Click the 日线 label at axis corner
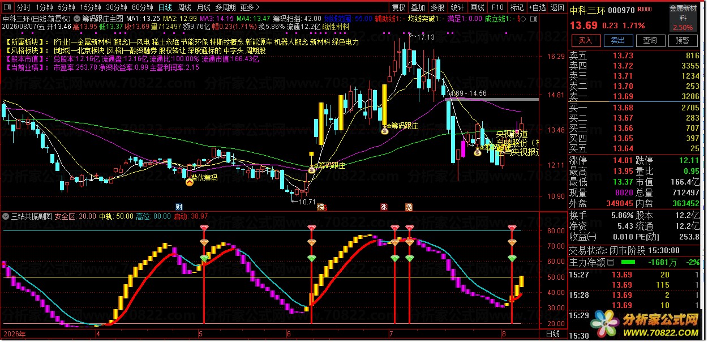This screenshot has height=342, width=708. point(552,334)
